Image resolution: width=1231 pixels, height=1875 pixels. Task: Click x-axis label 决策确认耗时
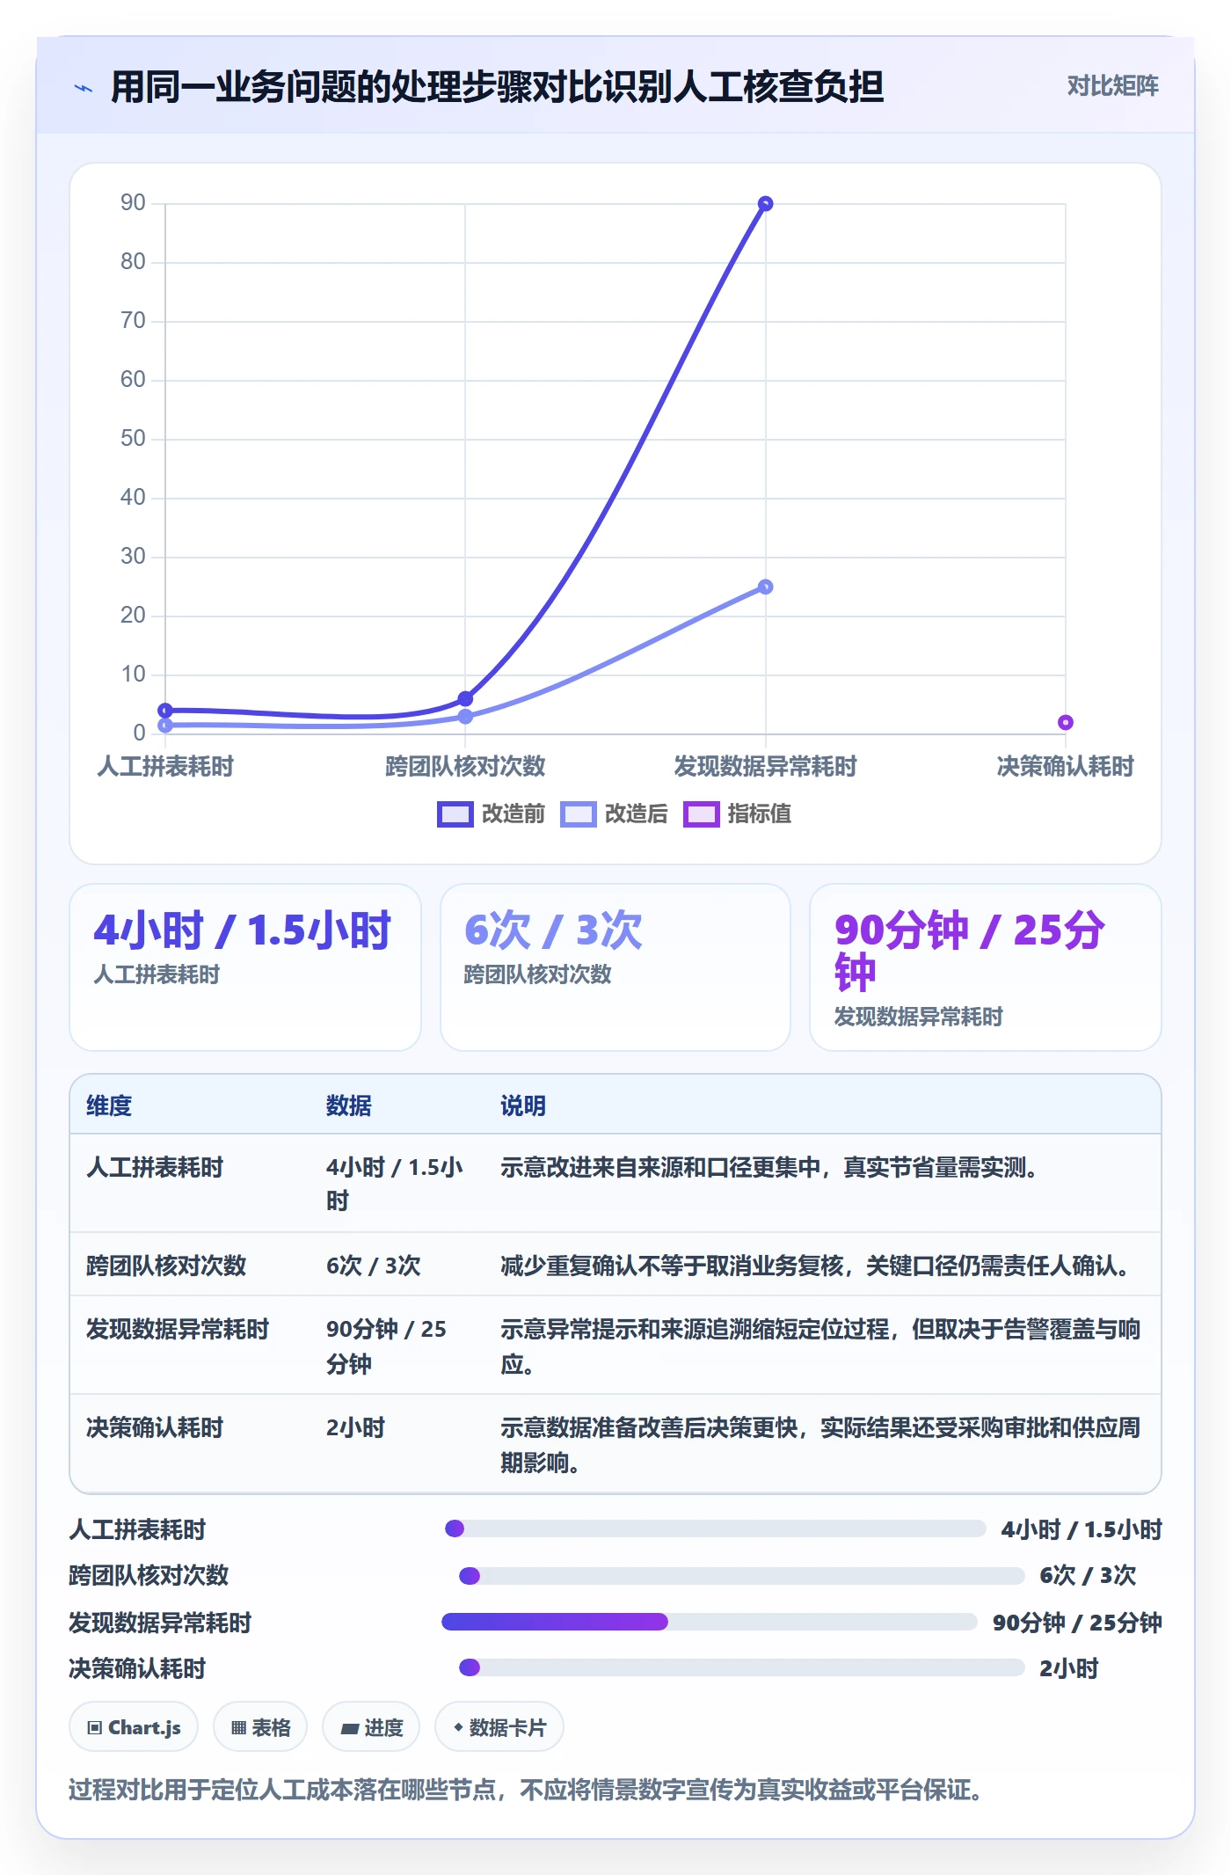coord(1065,766)
